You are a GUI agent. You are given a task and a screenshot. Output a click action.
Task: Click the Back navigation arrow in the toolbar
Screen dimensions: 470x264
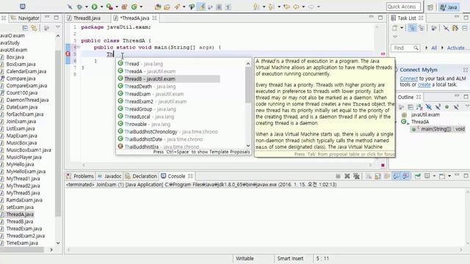point(296,7)
